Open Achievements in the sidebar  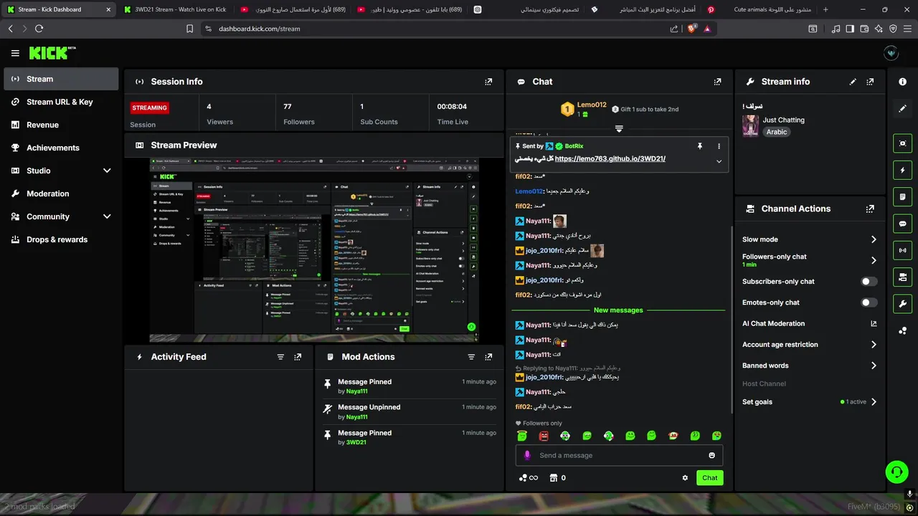point(61,148)
